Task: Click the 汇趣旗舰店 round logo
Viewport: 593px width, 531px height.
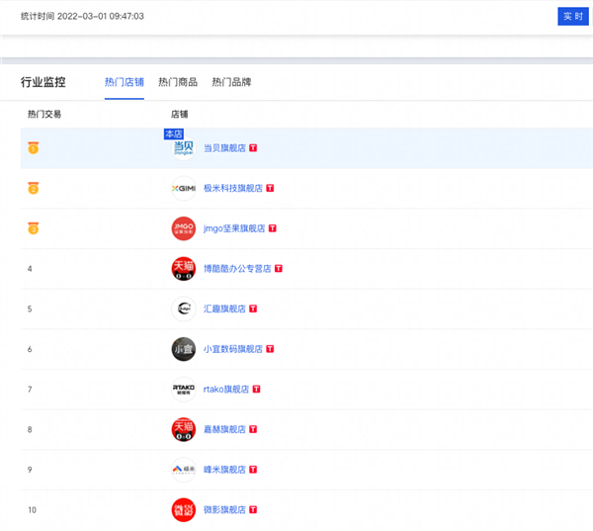Action: pyautogui.click(x=184, y=309)
